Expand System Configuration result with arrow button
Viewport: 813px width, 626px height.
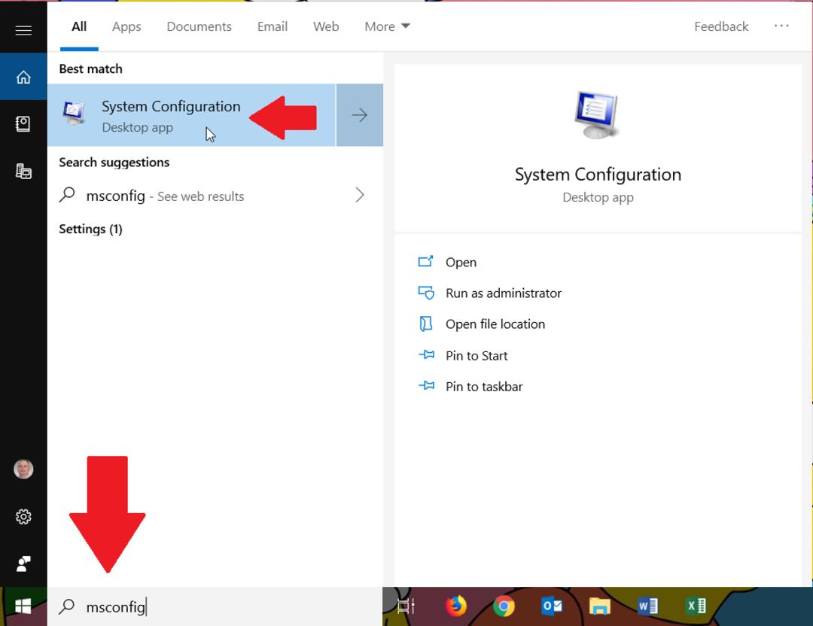tap(359, 115)
